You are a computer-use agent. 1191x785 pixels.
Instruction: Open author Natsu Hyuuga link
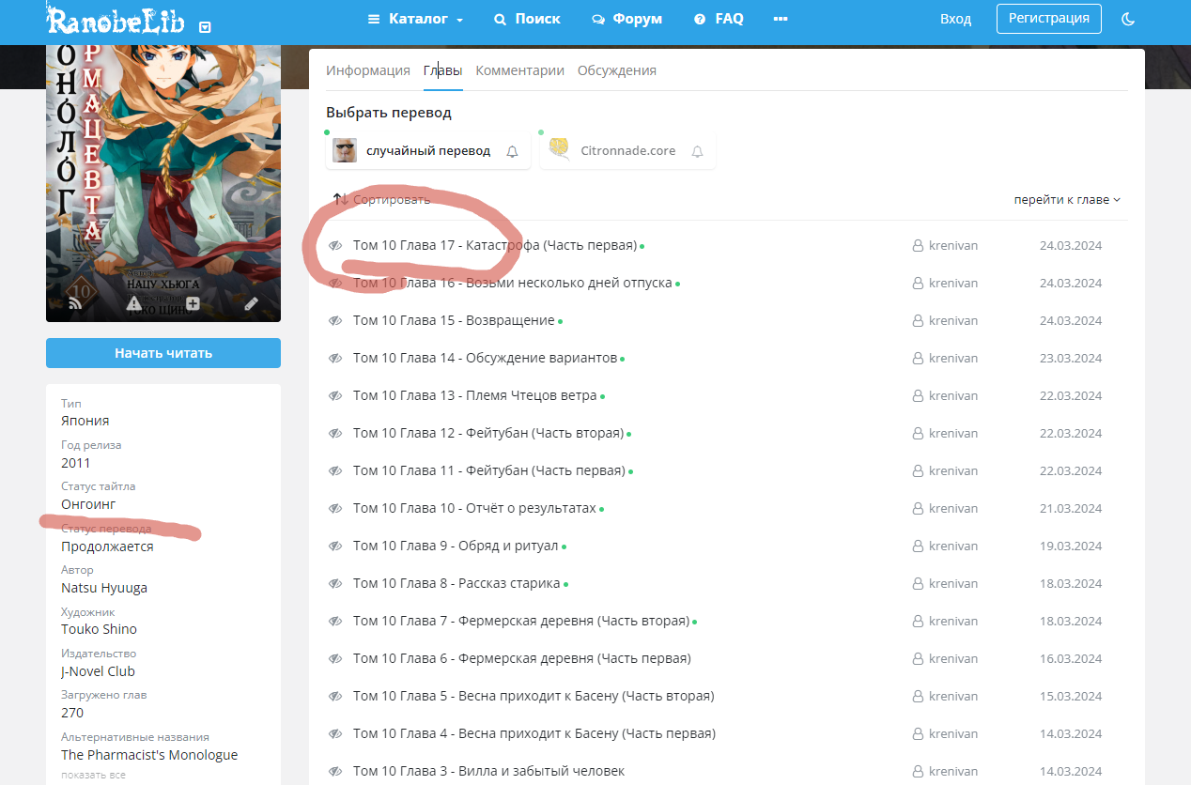[104, 588]
